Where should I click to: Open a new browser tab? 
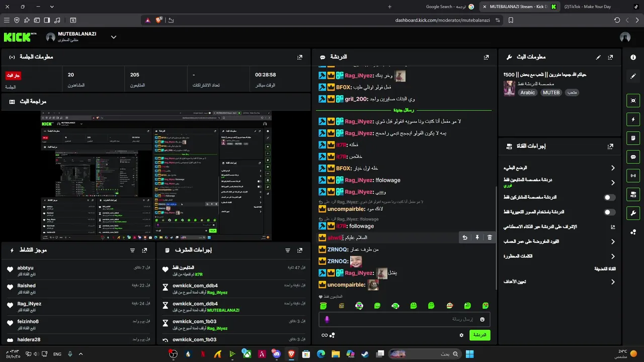[x=389, y=7]
